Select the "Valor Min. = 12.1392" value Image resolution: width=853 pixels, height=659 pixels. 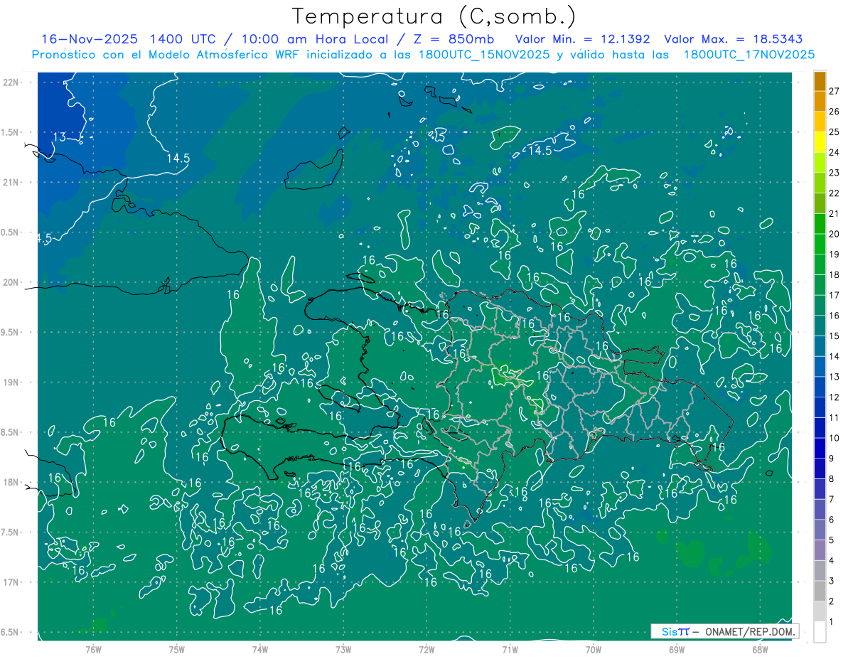pyautogui.click(x=583, y=39)
